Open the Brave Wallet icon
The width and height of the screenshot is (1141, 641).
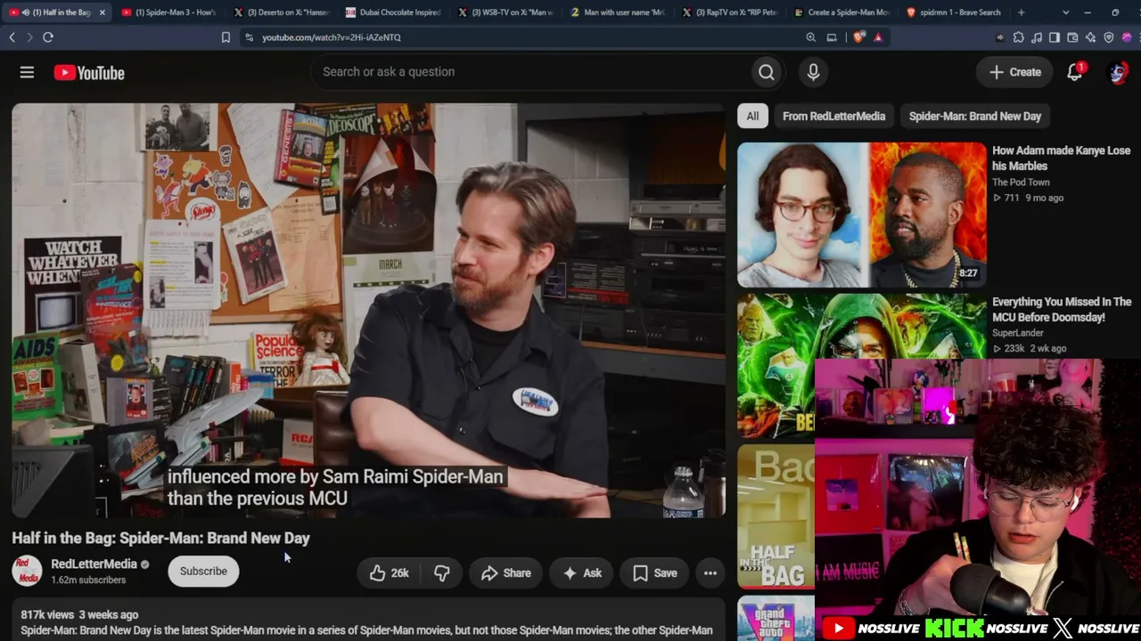click(1072, 37)
